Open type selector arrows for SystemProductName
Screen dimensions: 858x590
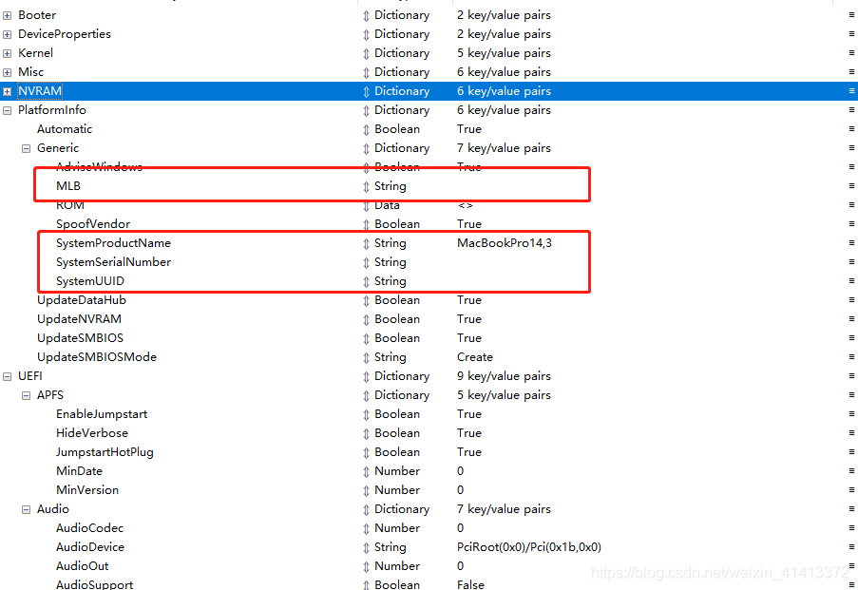click(x=366, y=243)
